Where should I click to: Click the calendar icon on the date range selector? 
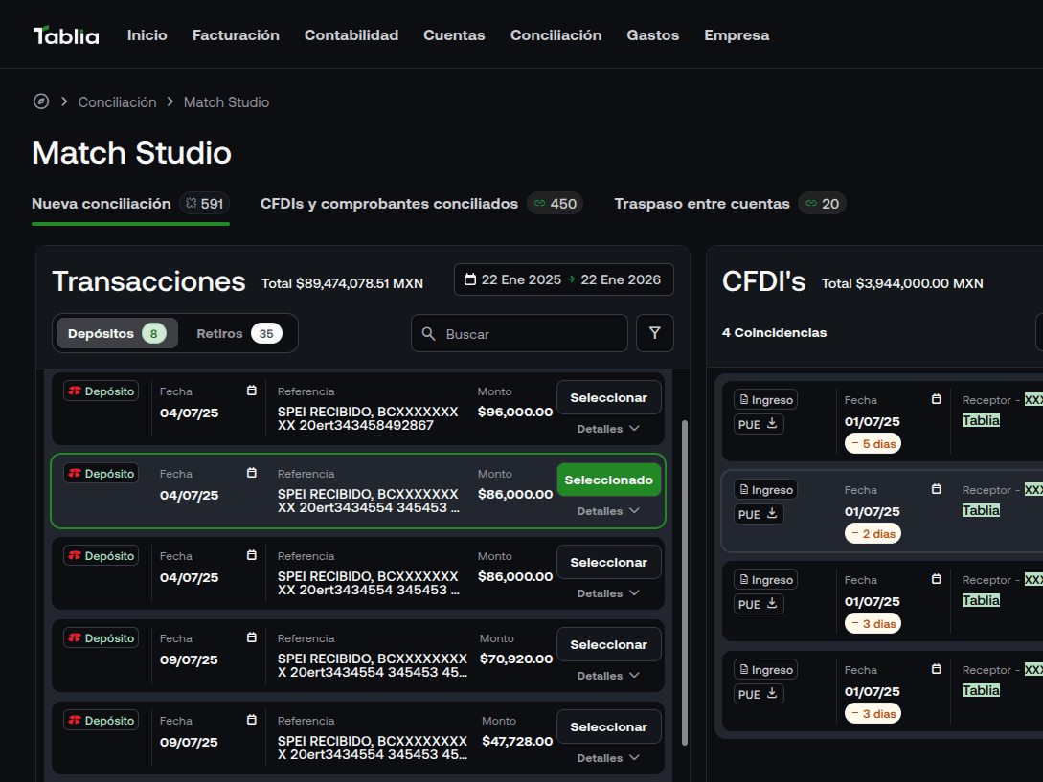pyautogui.click(x=467, y=279)
